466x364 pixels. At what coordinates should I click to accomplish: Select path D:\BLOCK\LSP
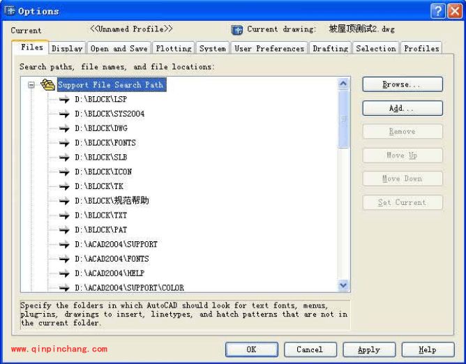coord(101,99)
